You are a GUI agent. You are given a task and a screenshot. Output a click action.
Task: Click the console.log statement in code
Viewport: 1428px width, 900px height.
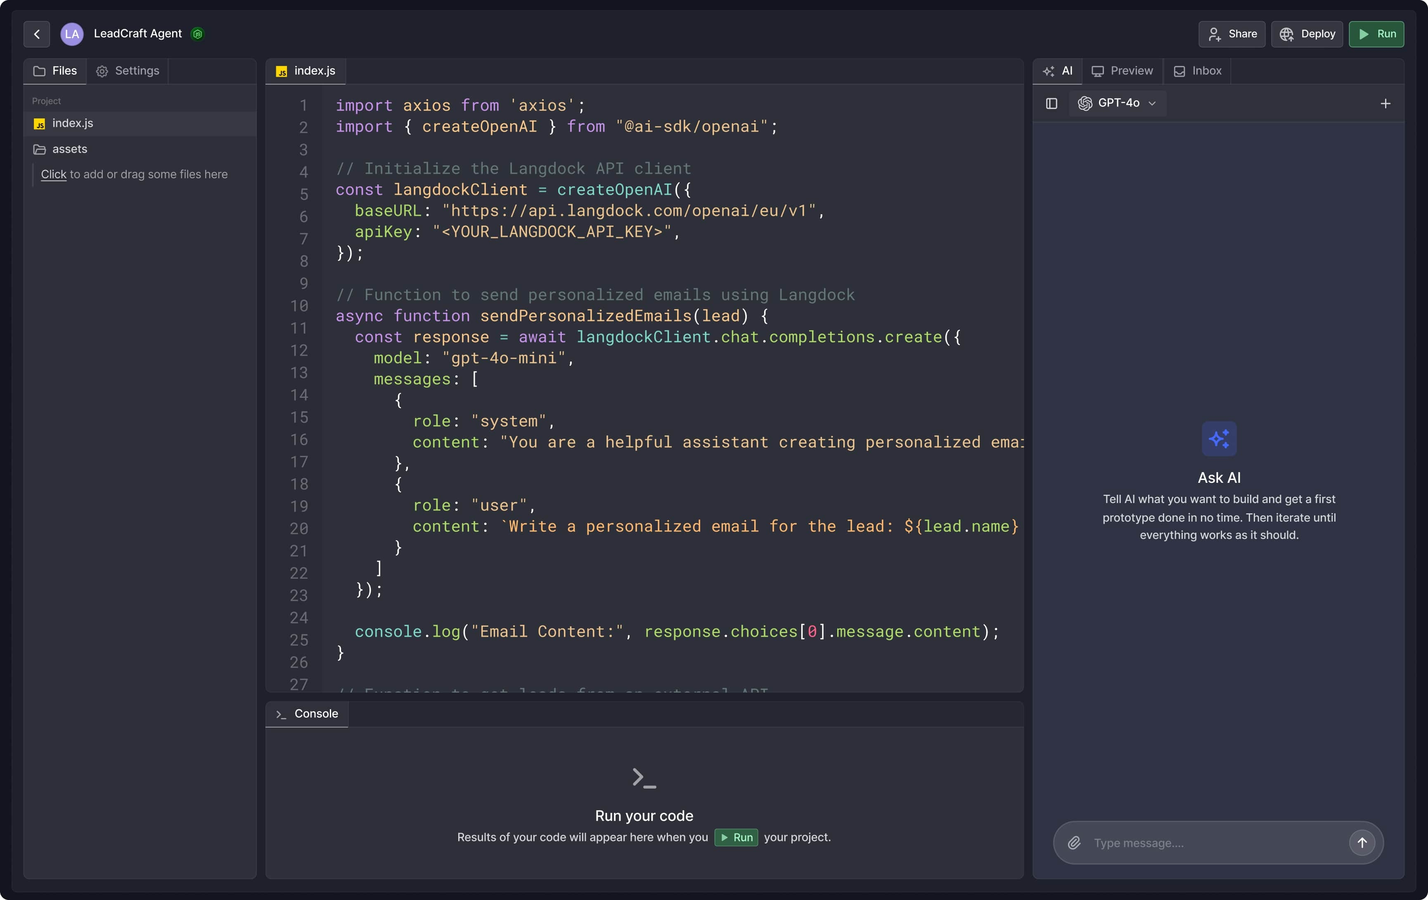[x=677, y=631]
